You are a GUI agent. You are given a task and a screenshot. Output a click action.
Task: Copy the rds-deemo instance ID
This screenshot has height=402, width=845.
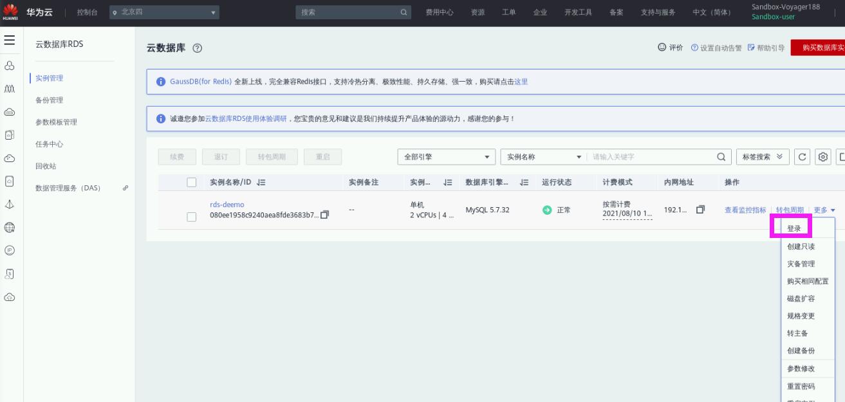tap(324, 215)
